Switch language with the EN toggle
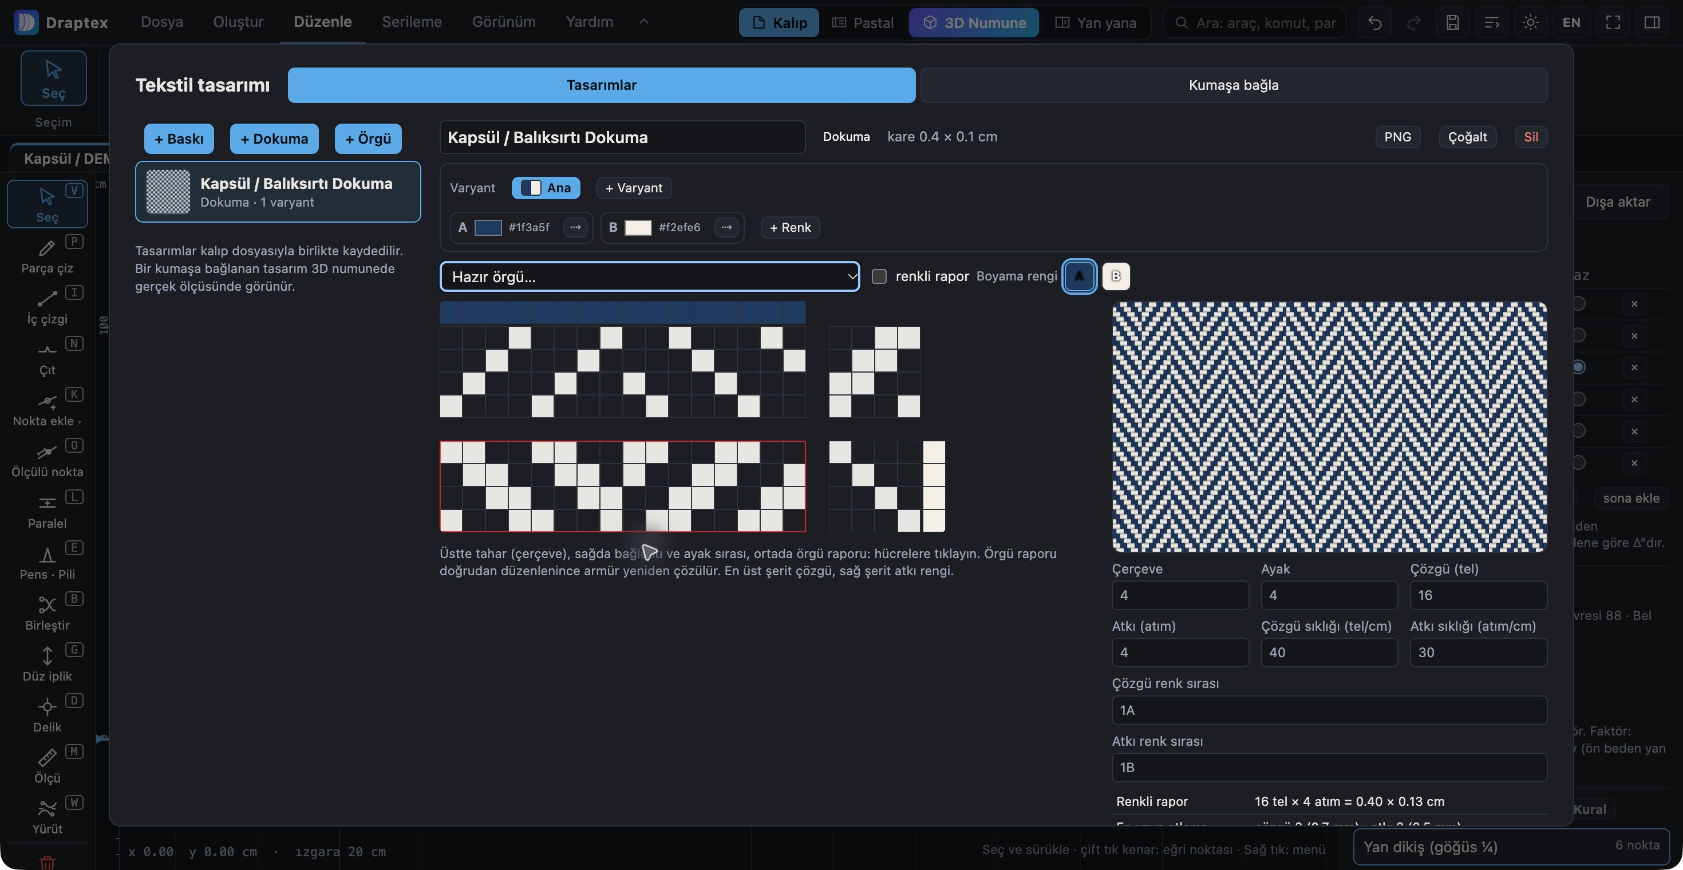1683x870 pixels. tap(1571, 23)
